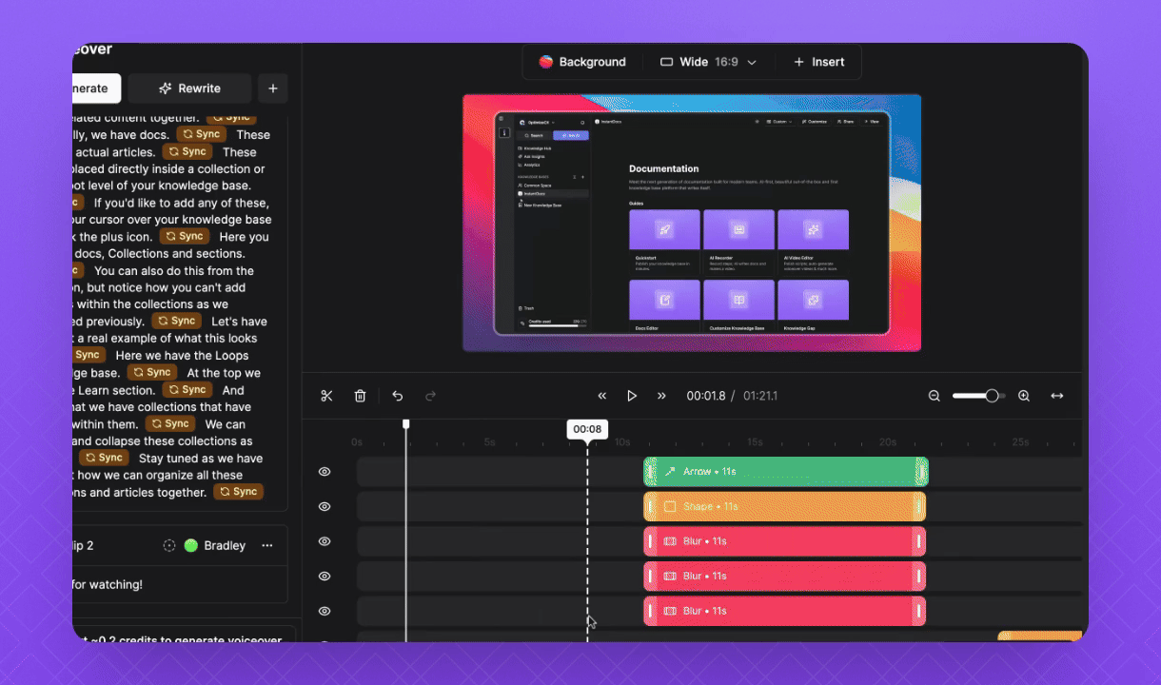Image resolution: width=1161 pixels, height=685 pixels.
Task: Redo the last undone edit
Action: click(430, 396)
